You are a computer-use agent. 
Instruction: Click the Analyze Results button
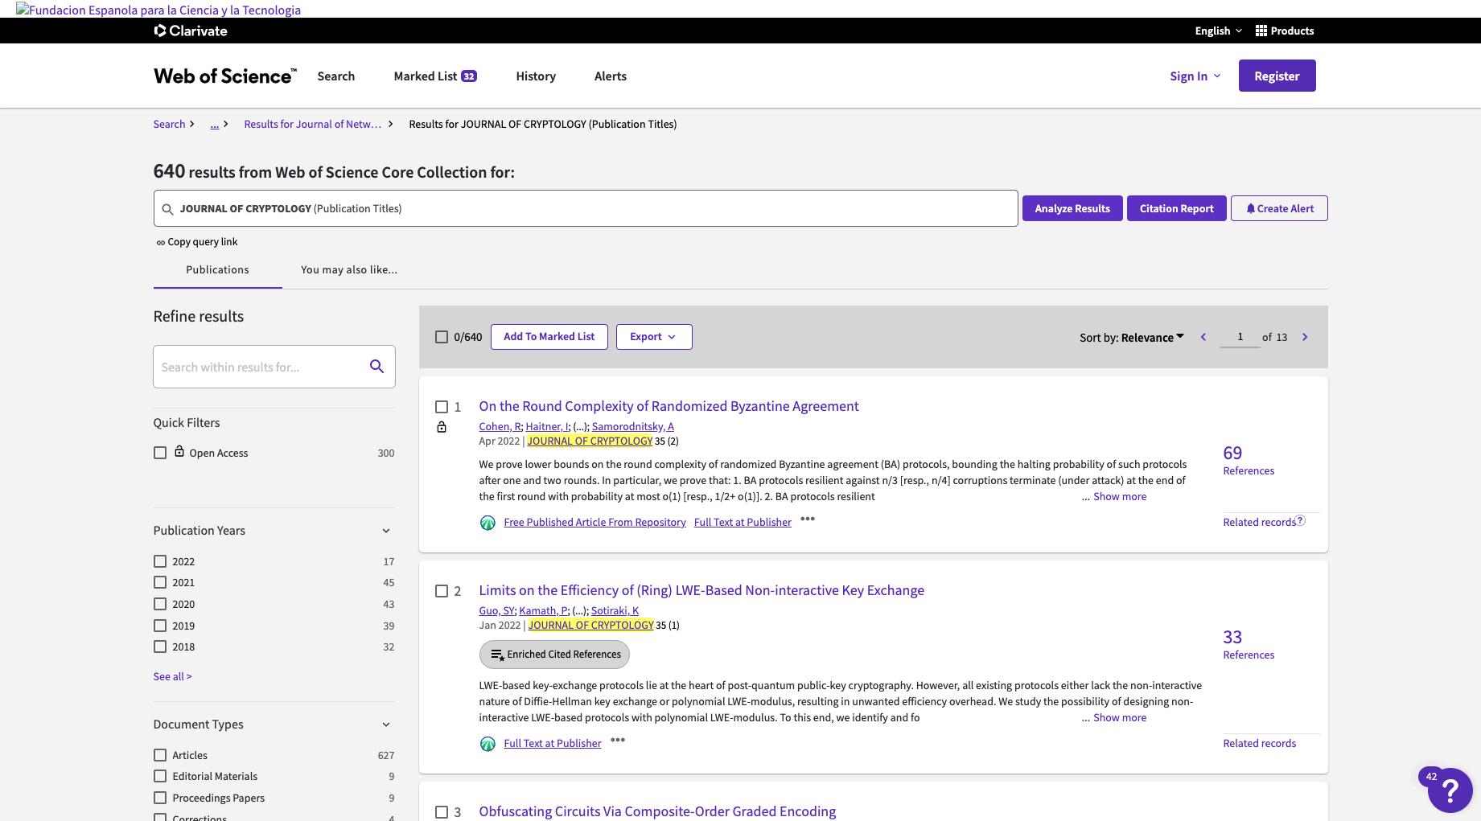point(1072,208)
